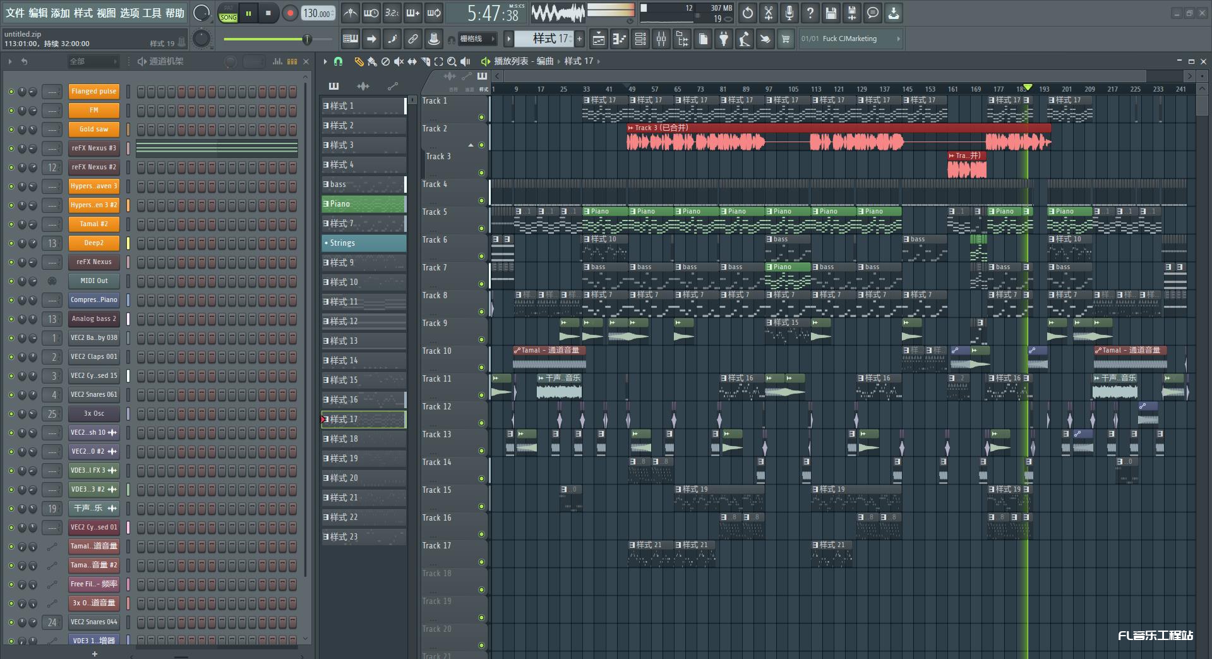1212x659 pixels.
Task: Toggle the playlist snap magnet
Action: pyautogui.click(x=338, y=61)
